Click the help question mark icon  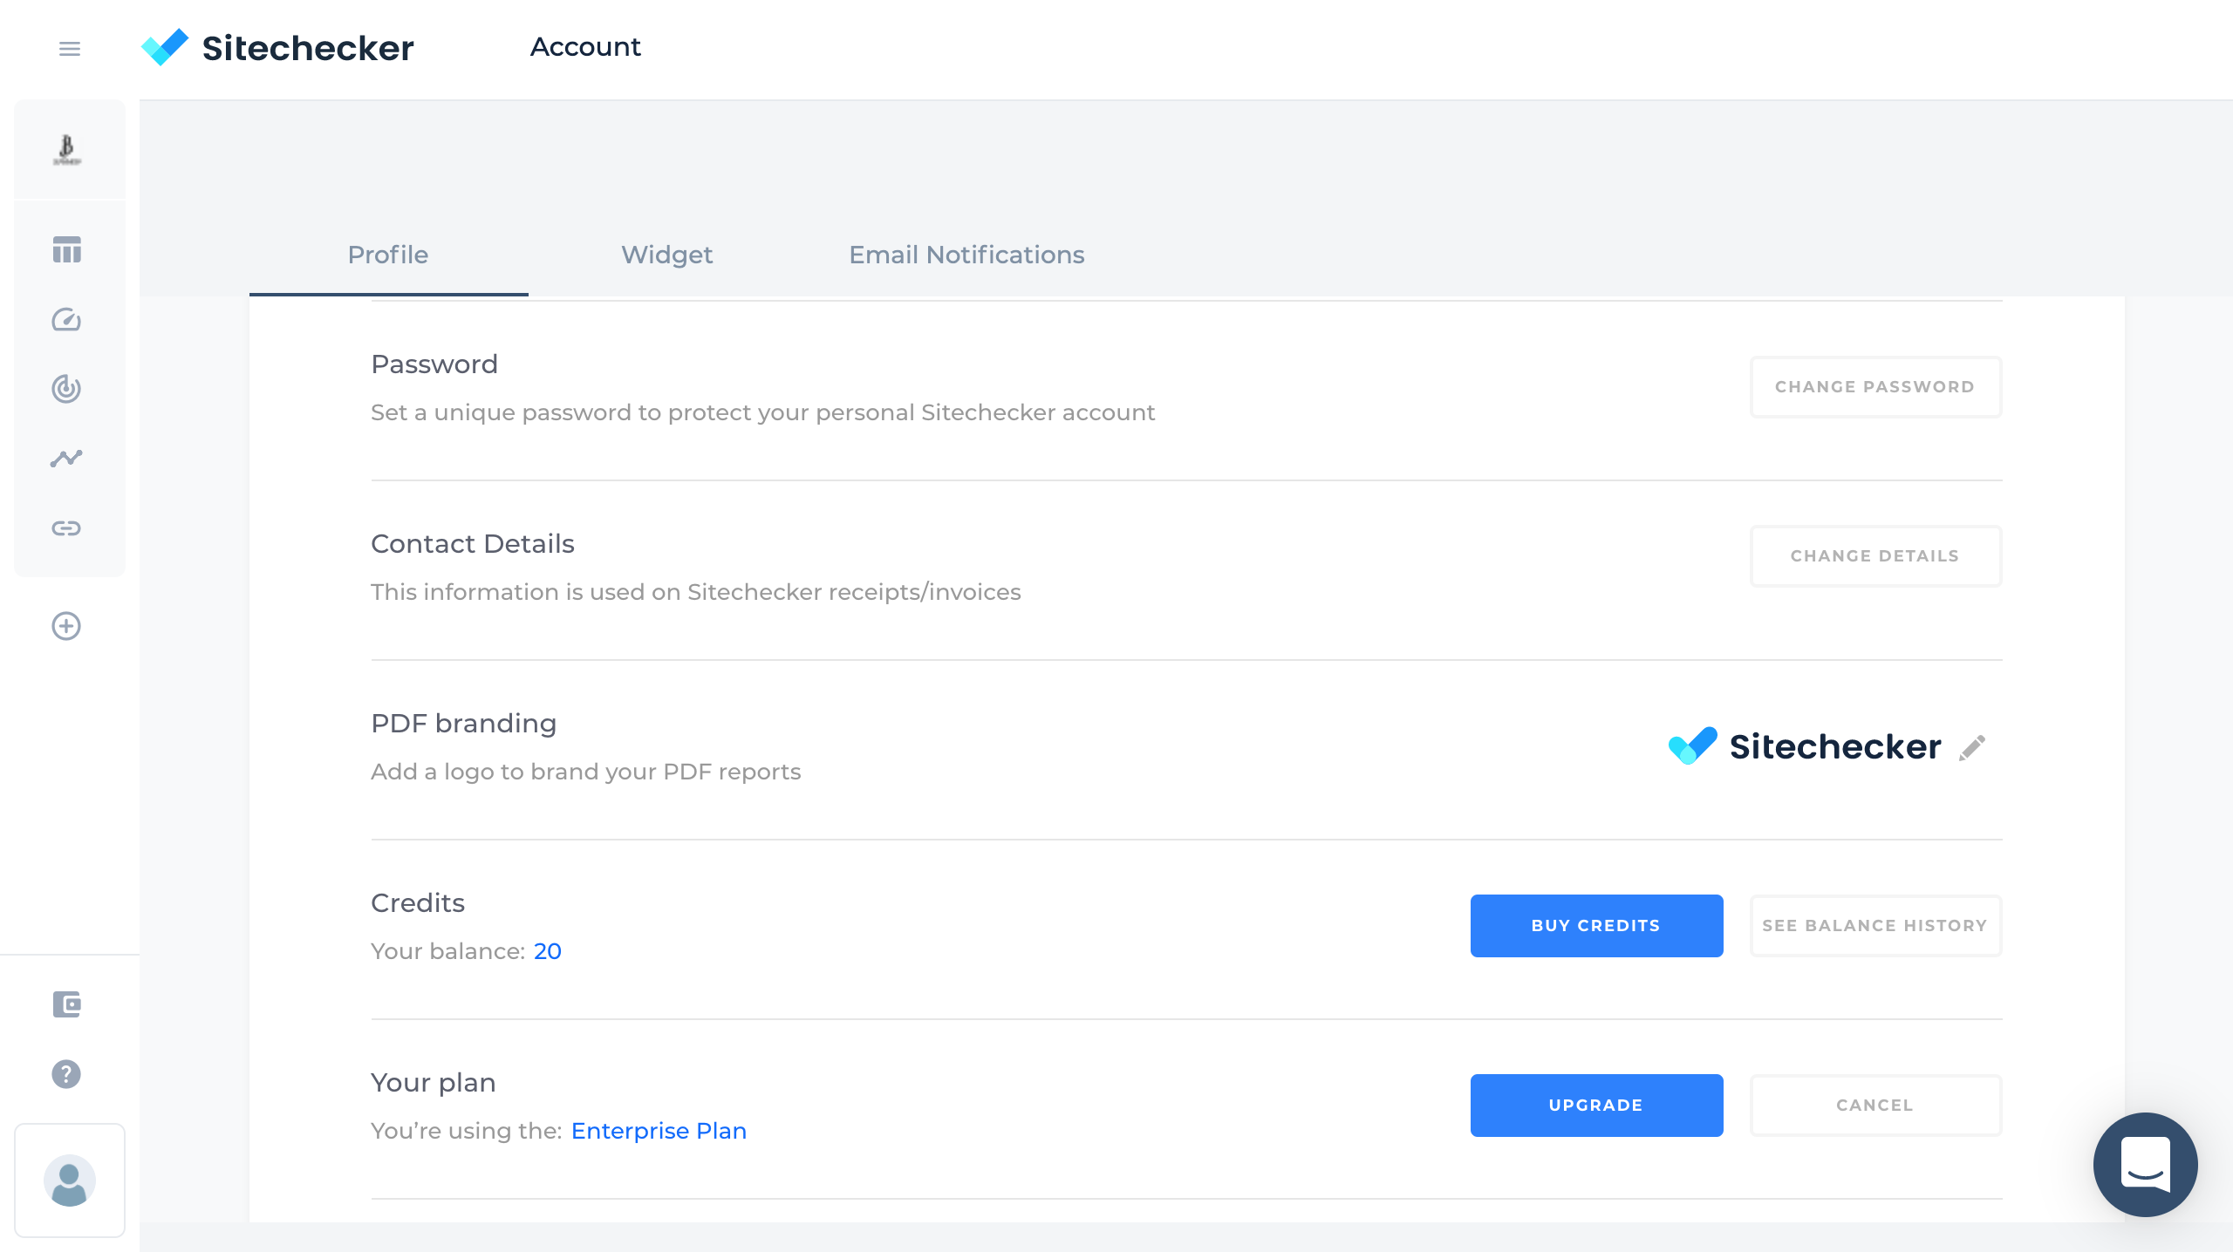click(x=67, y=1074)
